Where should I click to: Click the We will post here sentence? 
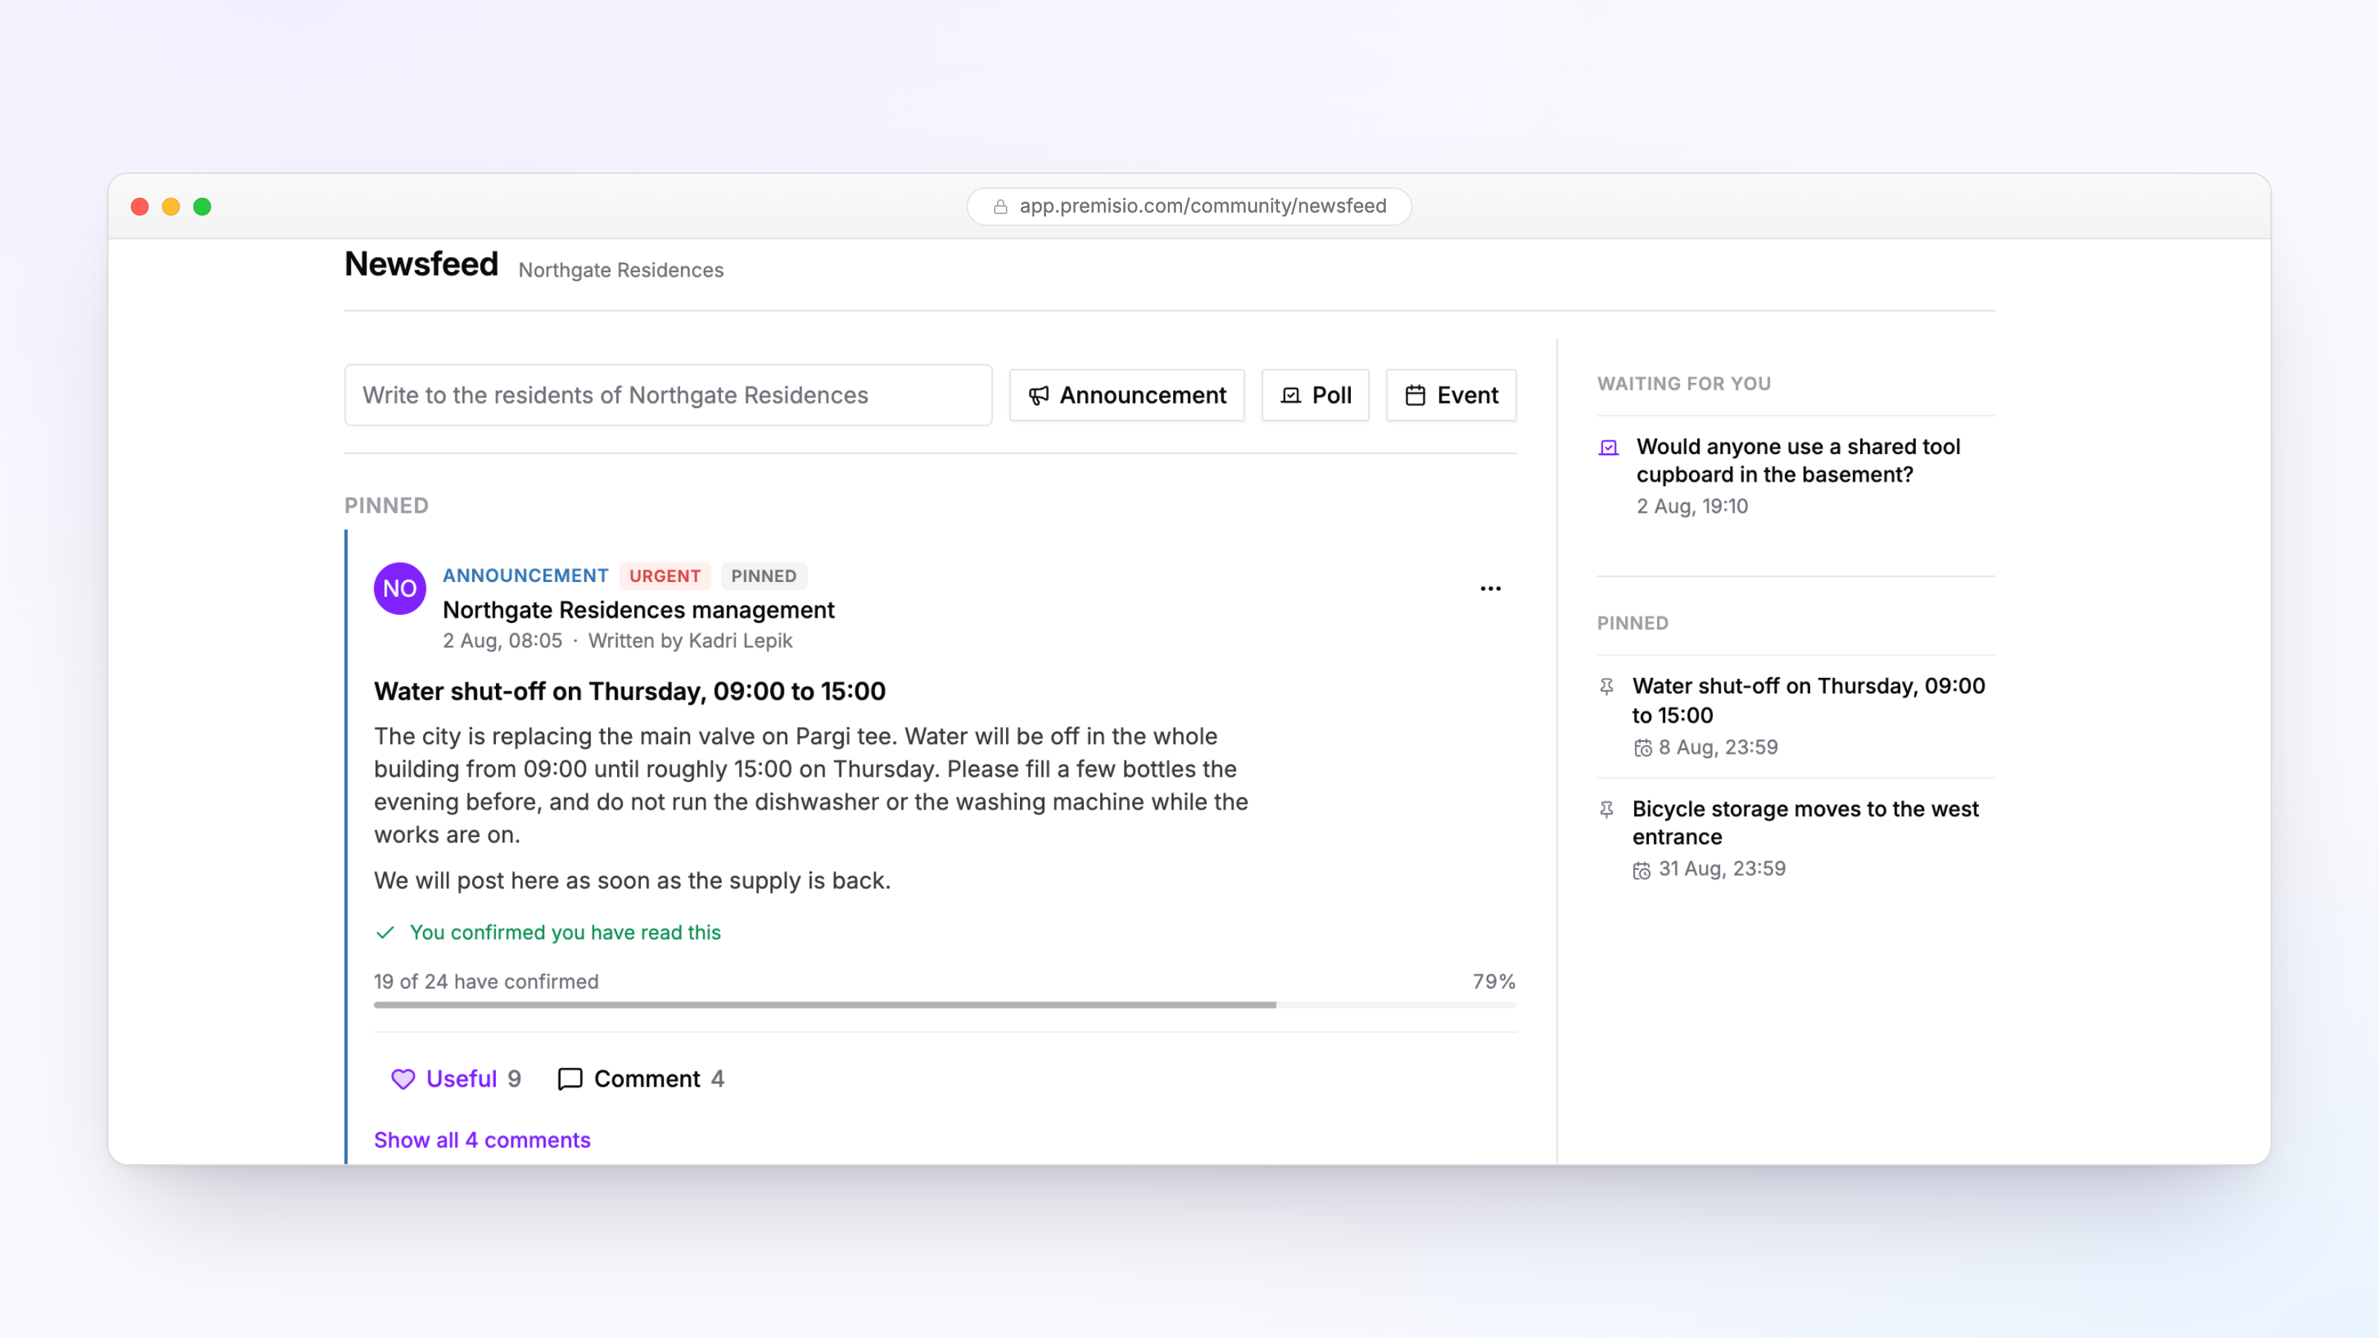click(632, 881)
